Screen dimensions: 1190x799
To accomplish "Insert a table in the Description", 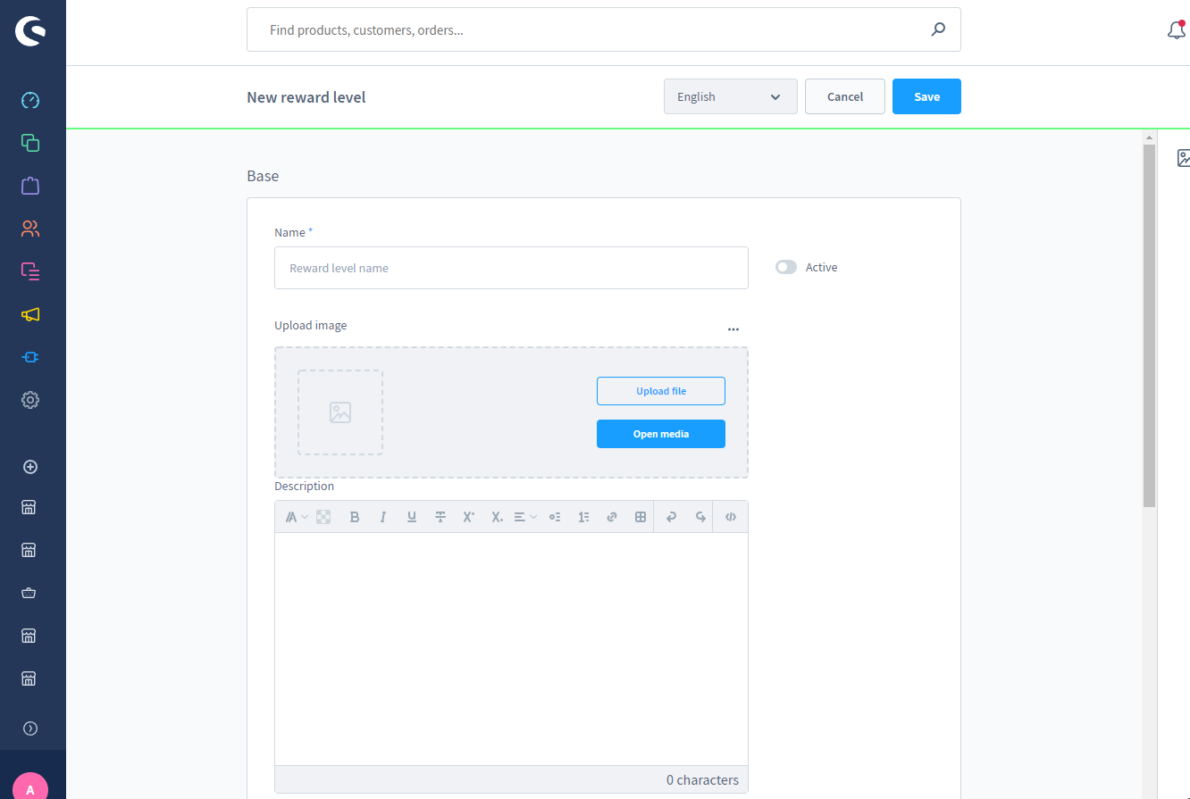I will click(641, 517).
